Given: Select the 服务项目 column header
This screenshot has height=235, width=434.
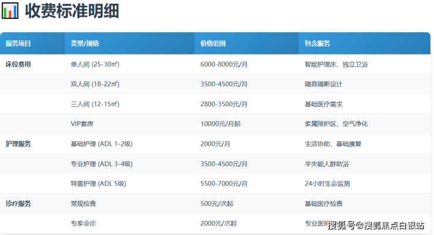Looking at the screenshot, I should click(x=18, y=43).
